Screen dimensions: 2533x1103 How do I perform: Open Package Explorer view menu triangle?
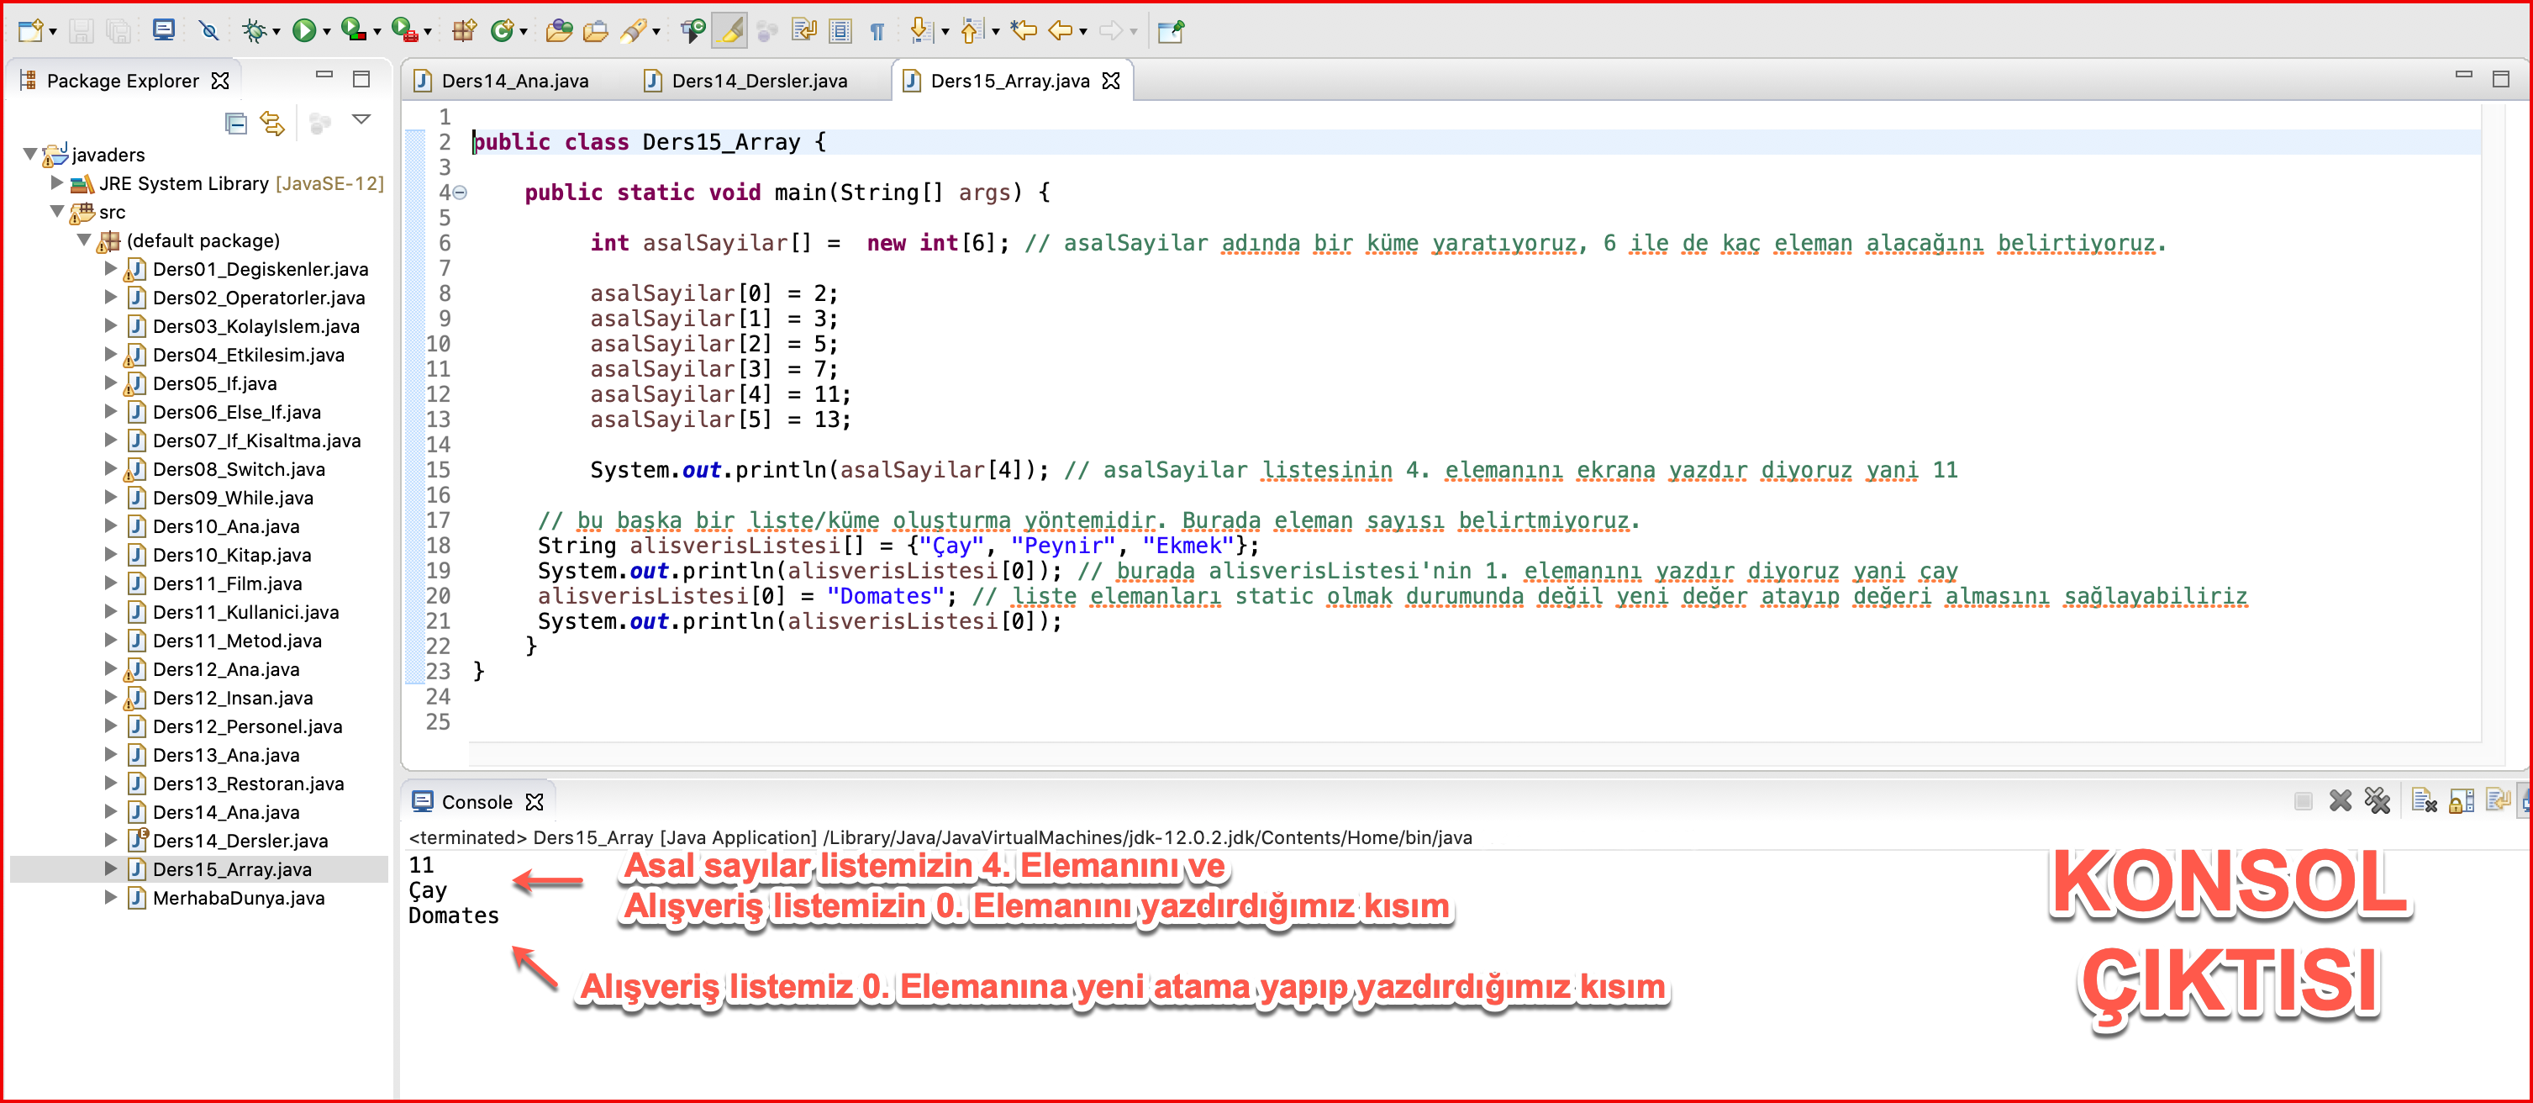coord(362,120)
